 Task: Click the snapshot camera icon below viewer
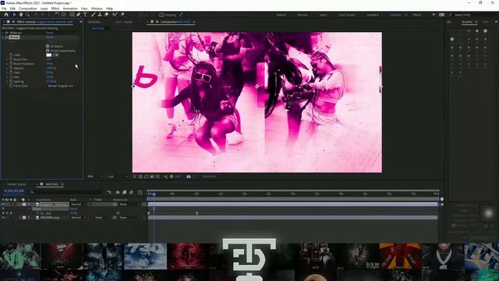[189, 176]
